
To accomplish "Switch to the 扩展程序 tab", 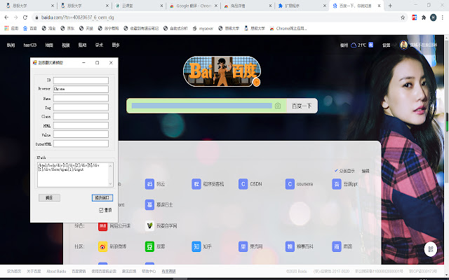I will click(302, 6).
